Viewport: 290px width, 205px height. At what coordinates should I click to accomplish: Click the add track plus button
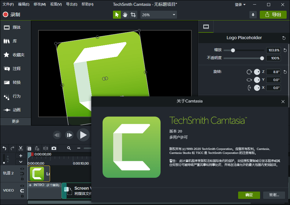21,156
